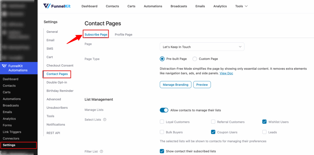Open General settings section
Viewport: 314px width, 155px height.
coord(52,32)
